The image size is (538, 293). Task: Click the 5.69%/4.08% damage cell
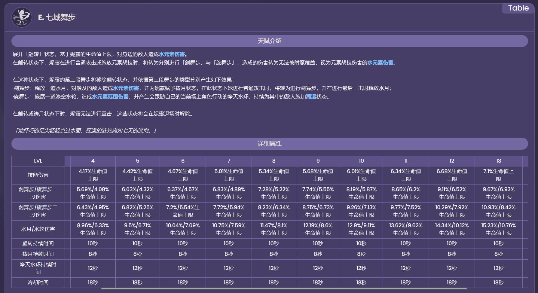pyautogui.click(x=93, y=193)
